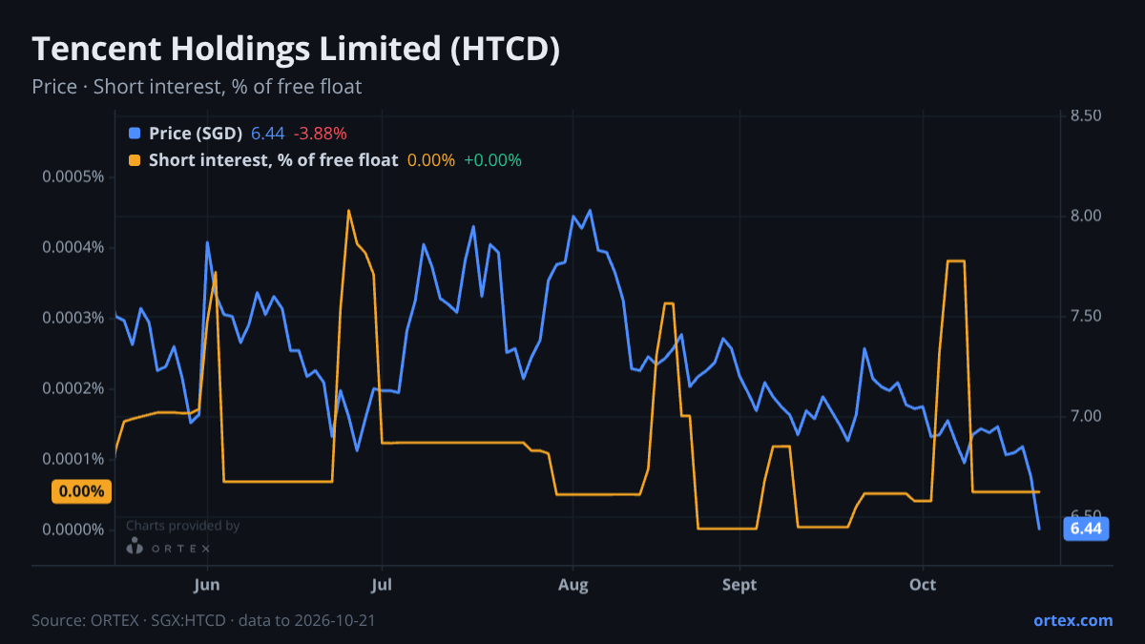Click the Oct x-axis label
The image size is (1145, 644).
pyautogui.click(x=923, y=584)
